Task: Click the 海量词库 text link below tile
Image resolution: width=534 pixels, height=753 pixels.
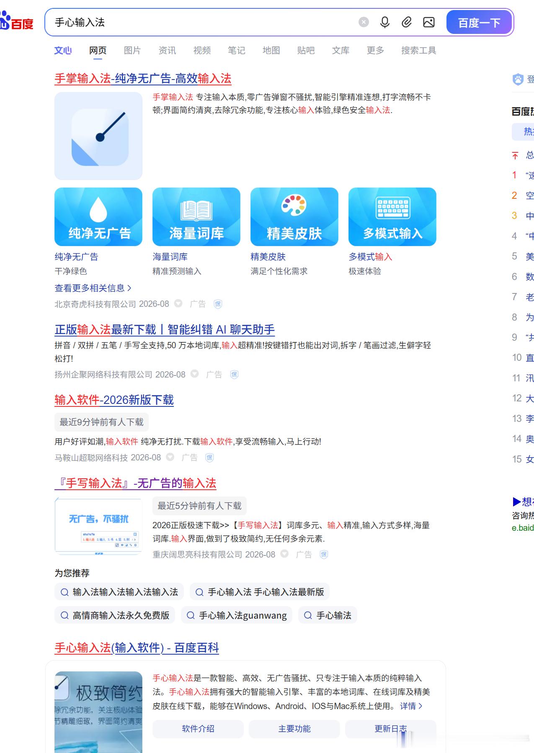Action: click(170, 257)
